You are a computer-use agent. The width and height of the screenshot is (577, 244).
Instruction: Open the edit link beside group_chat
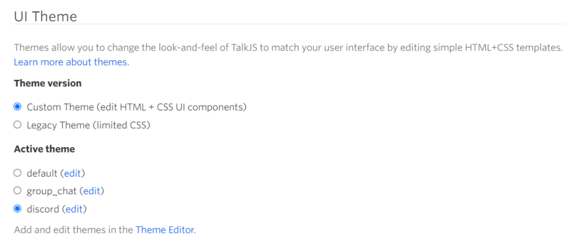click(92, 191)
